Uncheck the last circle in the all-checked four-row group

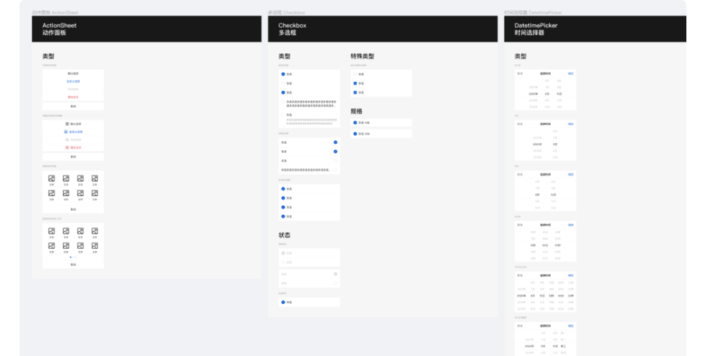283,216
